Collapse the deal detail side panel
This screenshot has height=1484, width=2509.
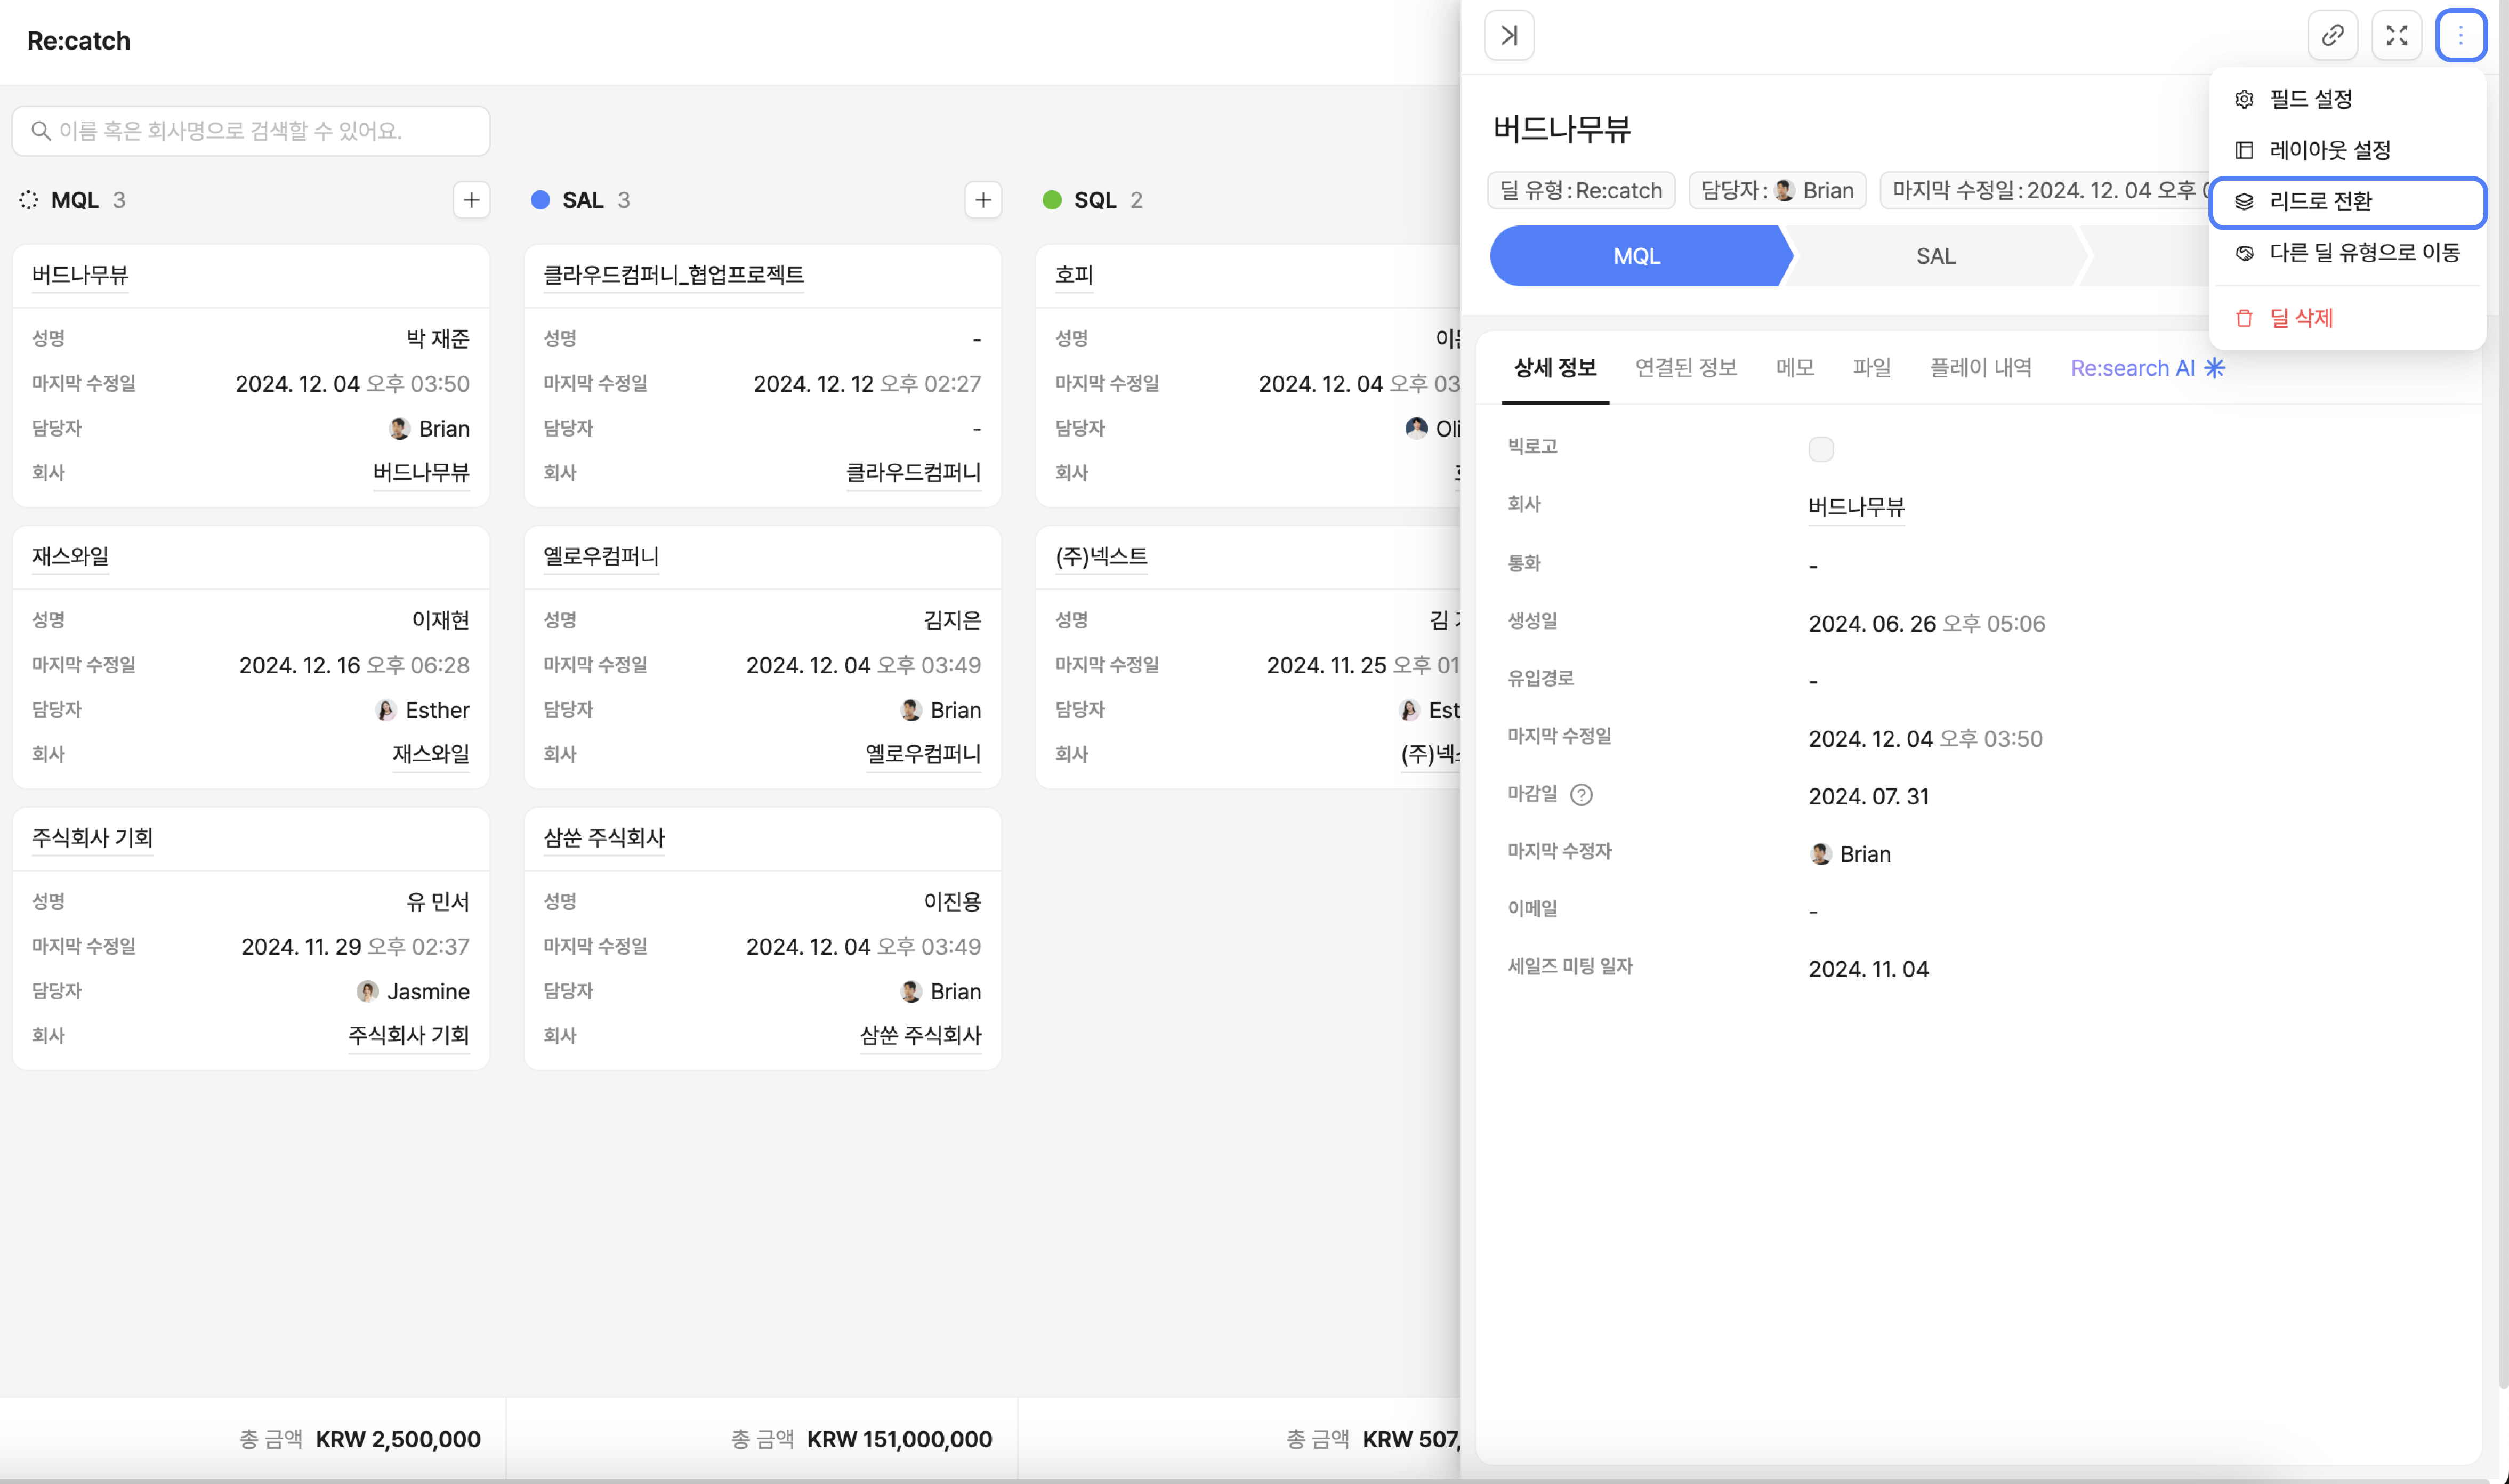click(1508, 36)
